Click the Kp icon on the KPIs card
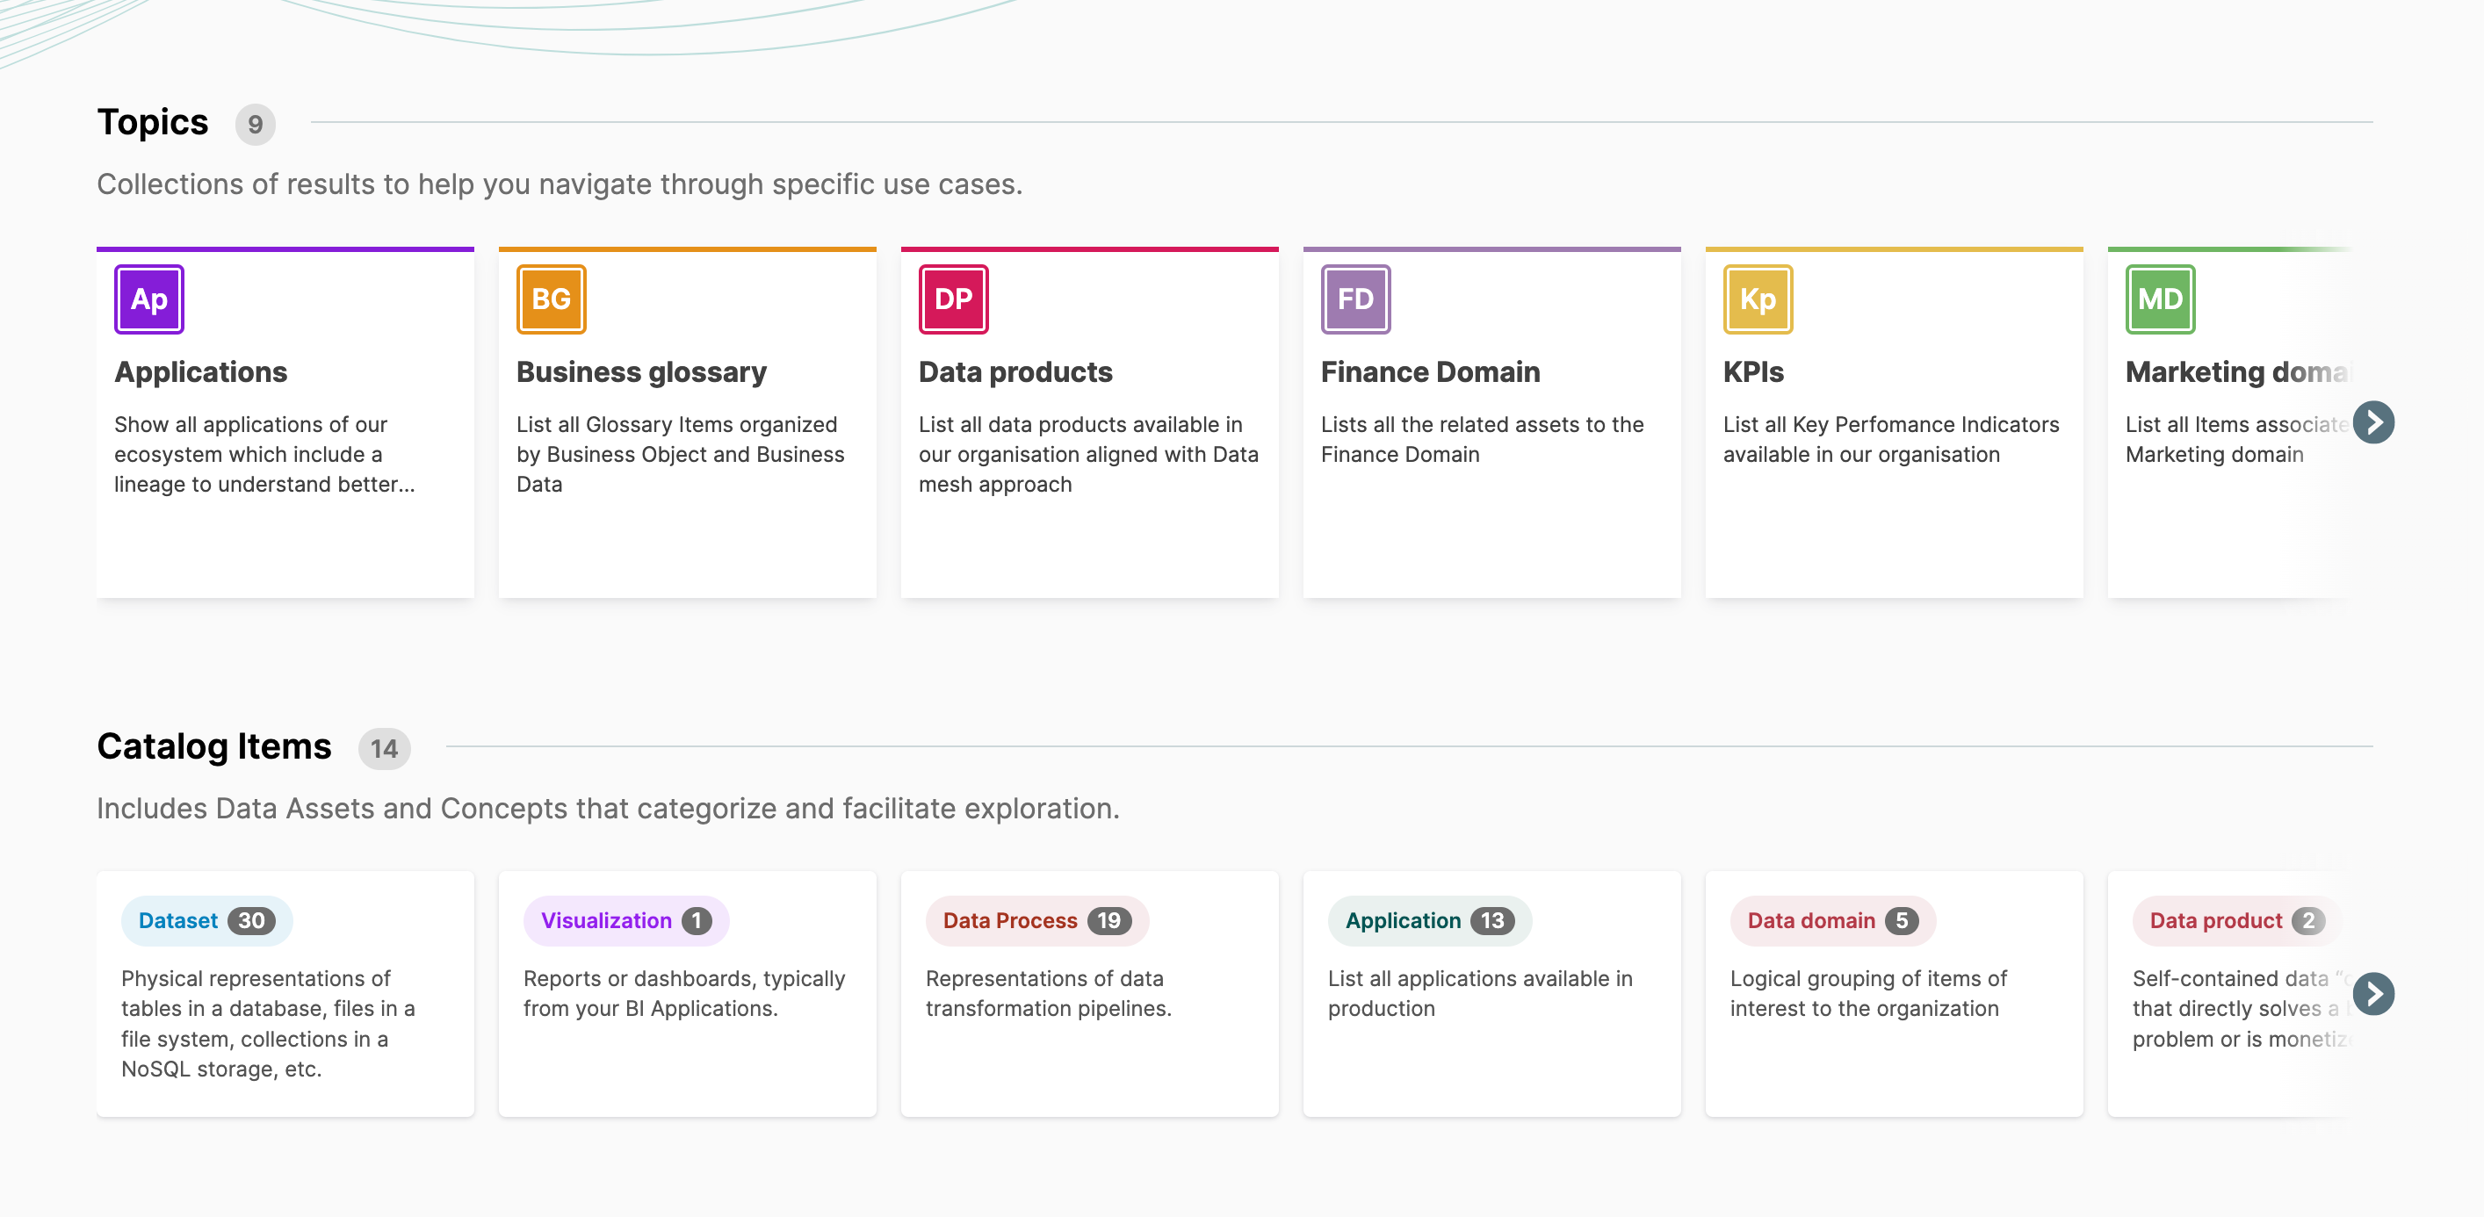This screenshot has height=1217, width=2484. click(x=1757, y=299)
